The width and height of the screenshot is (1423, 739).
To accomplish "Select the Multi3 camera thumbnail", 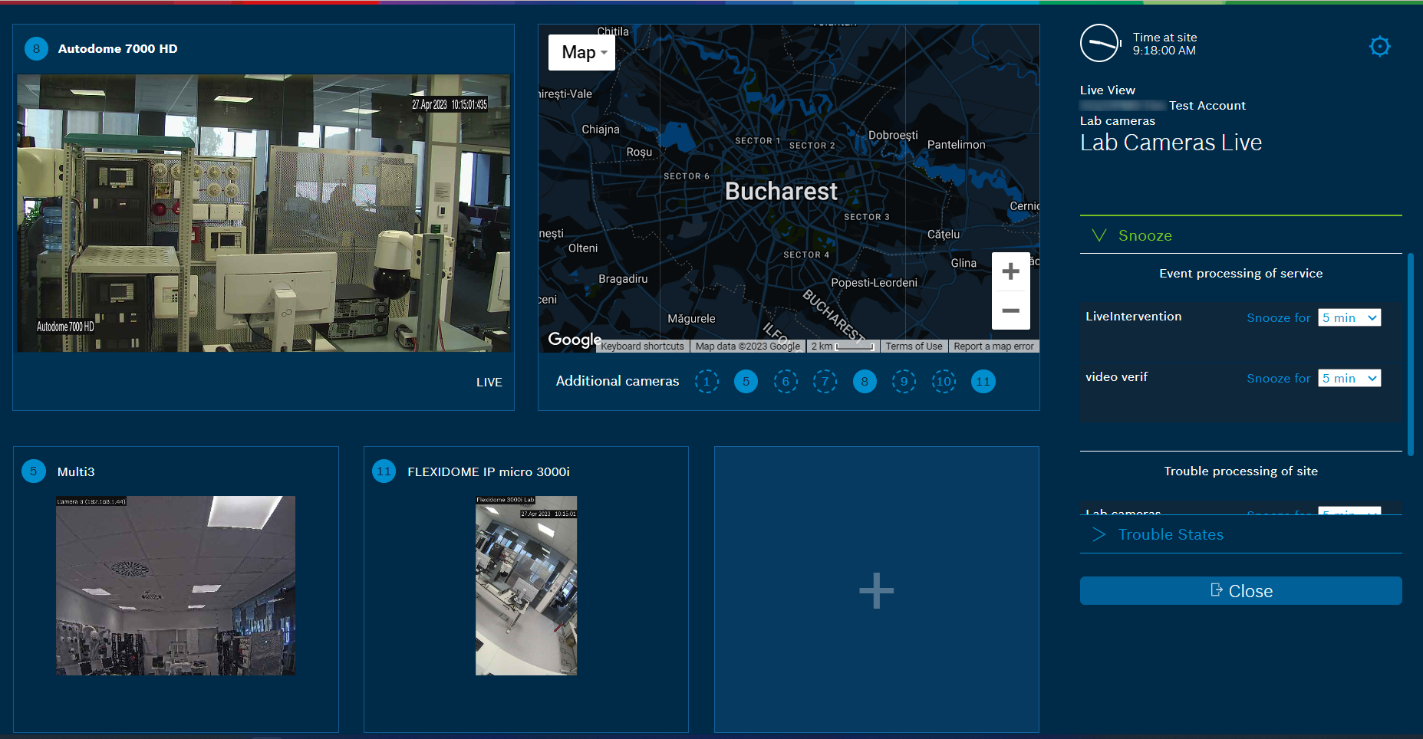I will point(176,586).
